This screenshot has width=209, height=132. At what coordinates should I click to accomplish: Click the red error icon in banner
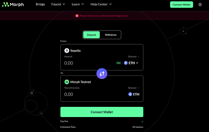click(77, 16)
